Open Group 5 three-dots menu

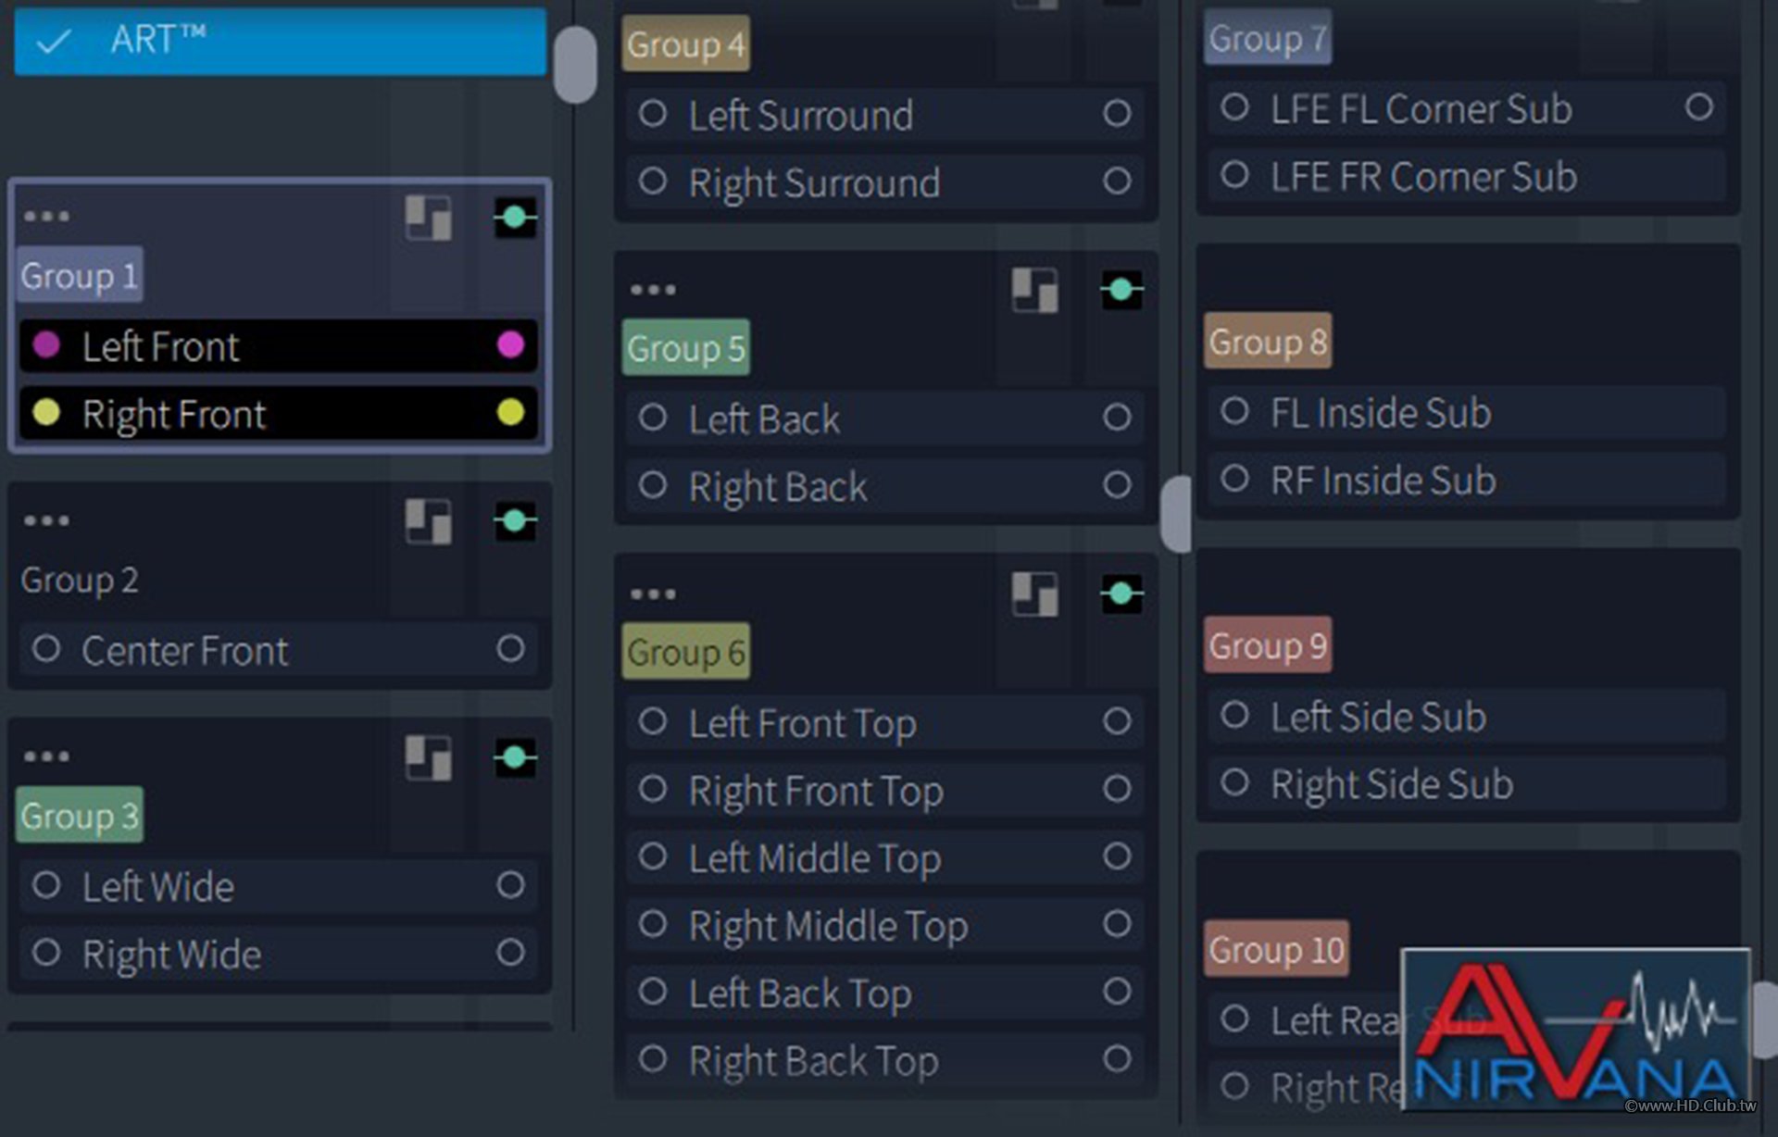(x=653, y=290)
